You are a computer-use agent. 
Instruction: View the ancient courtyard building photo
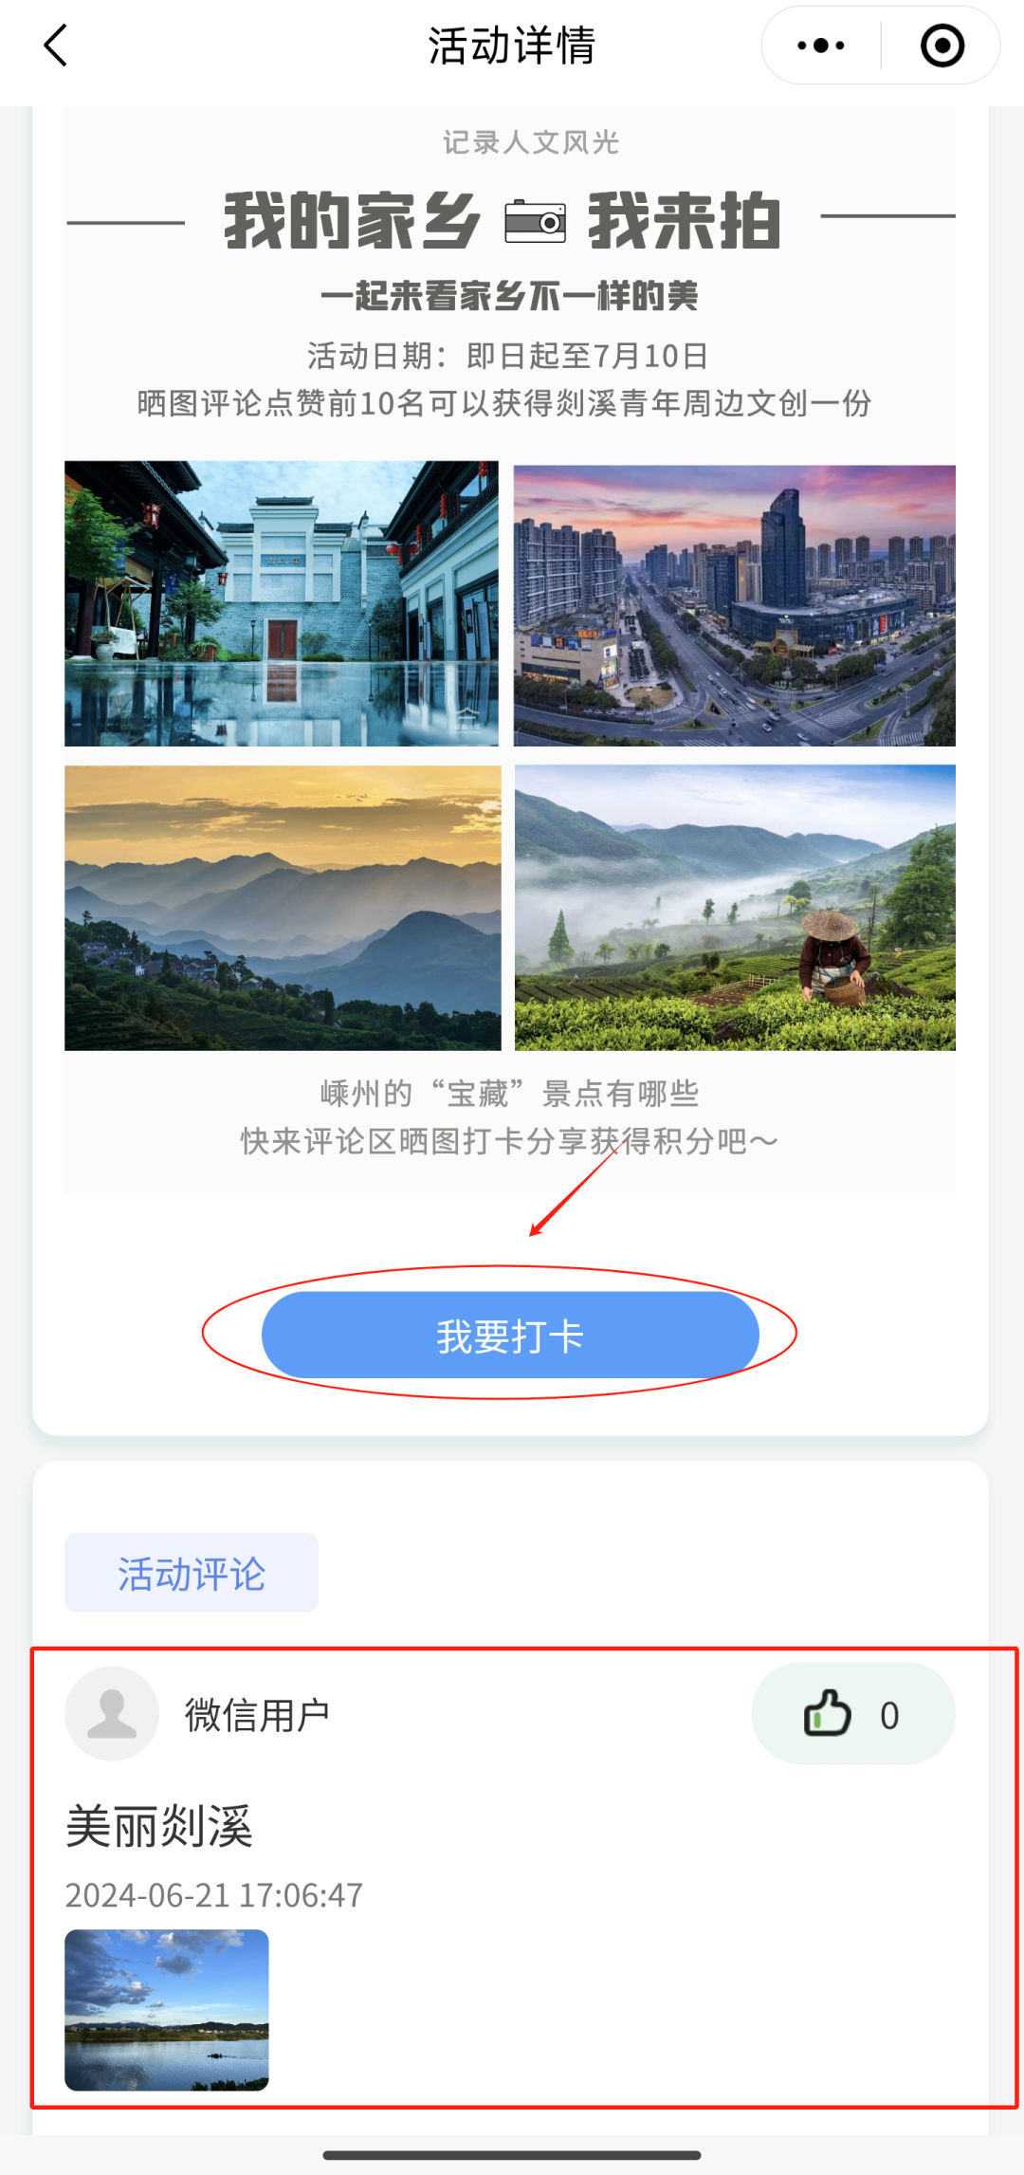[282, 603]
